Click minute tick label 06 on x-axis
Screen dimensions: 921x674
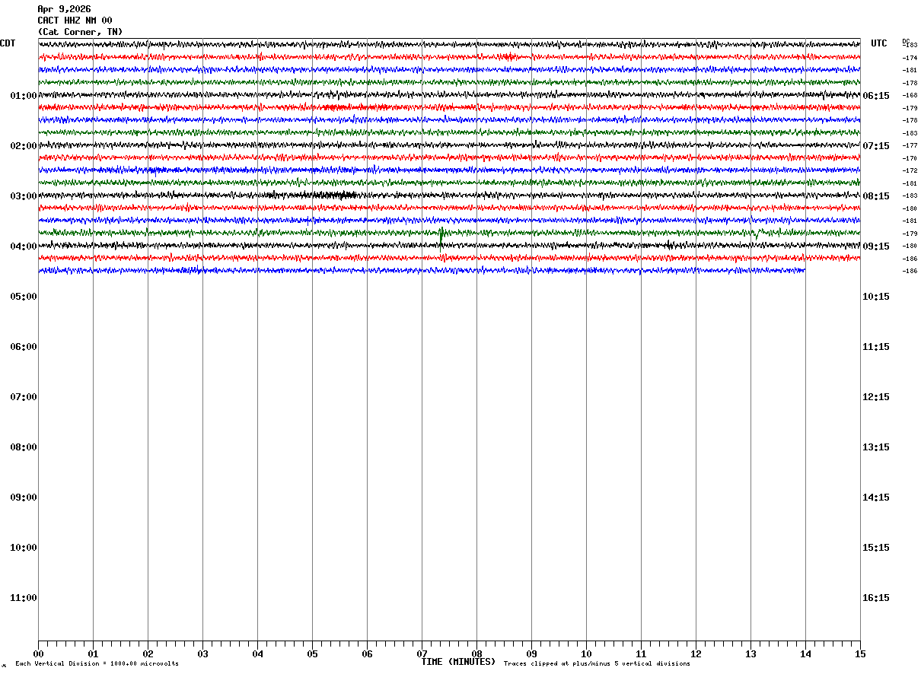(367, 653)
